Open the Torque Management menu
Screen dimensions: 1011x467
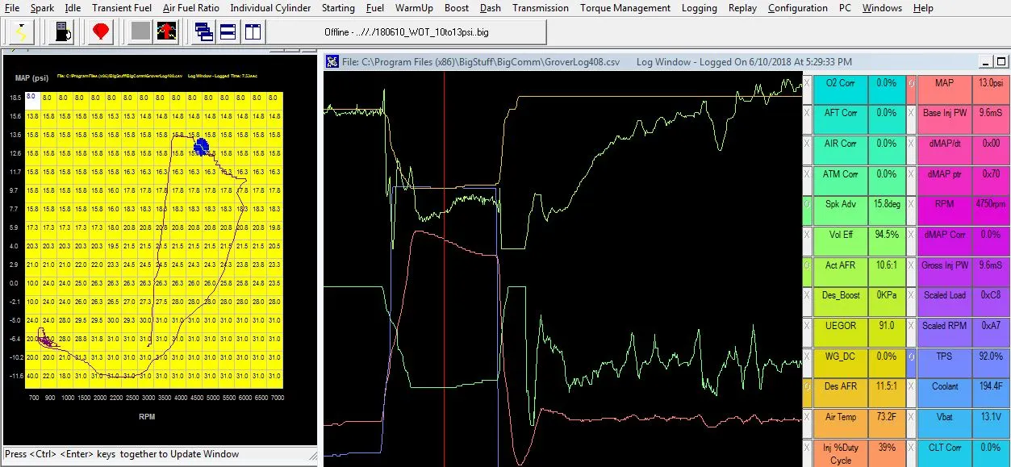pos(625,8)
